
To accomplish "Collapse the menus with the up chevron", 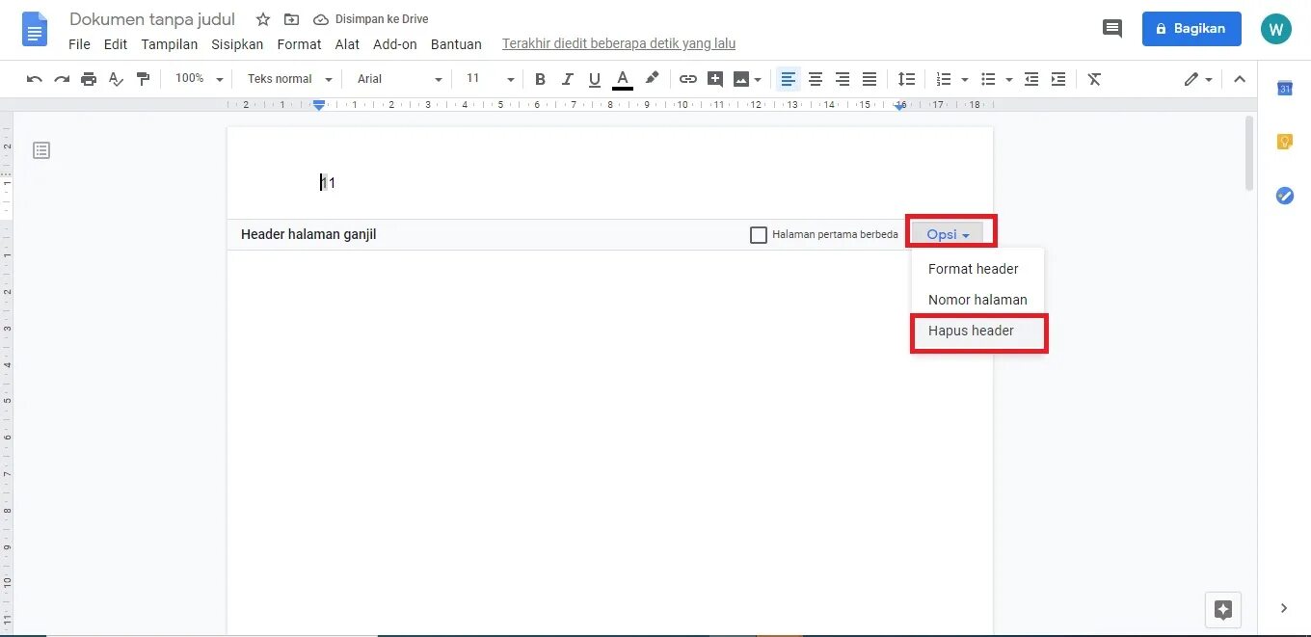I will [x=1240, y=79].
